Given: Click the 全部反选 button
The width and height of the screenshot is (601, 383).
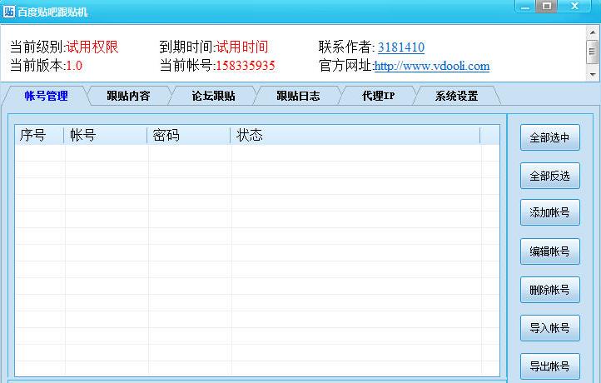Looking at the screenshot, I should tap(549, 176).
